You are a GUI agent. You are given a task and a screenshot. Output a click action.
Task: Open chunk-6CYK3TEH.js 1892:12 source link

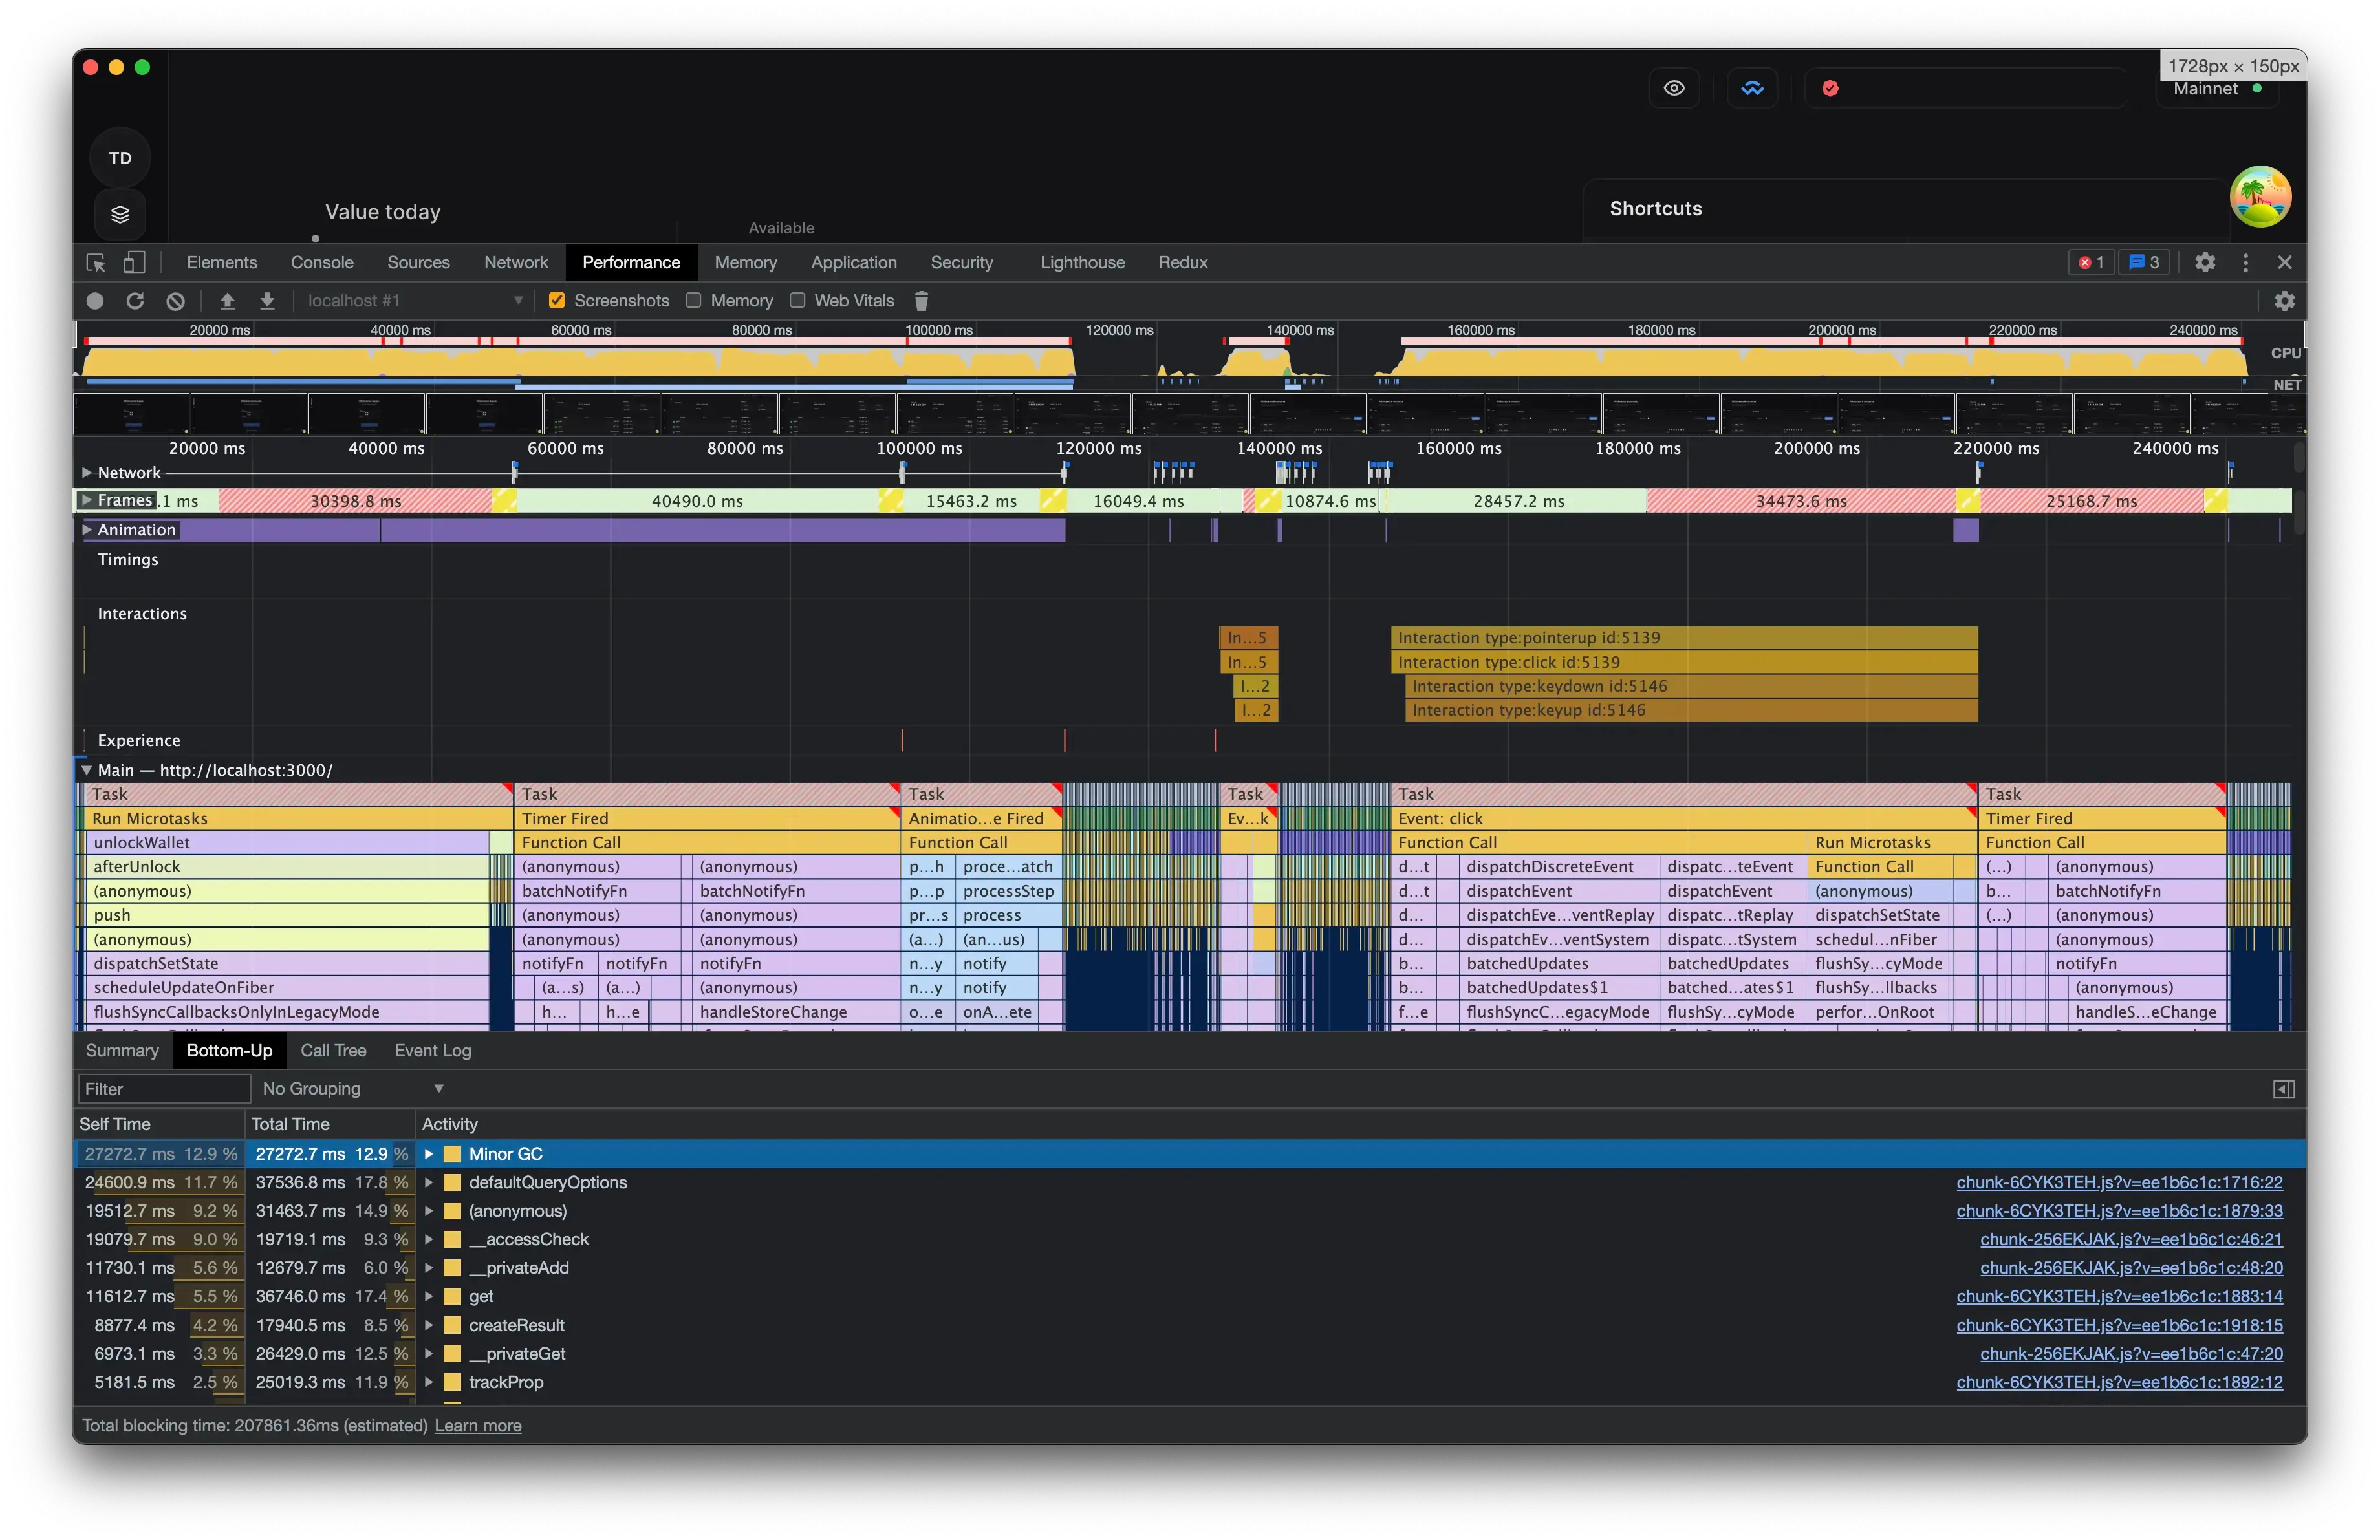(2119, 1382)
